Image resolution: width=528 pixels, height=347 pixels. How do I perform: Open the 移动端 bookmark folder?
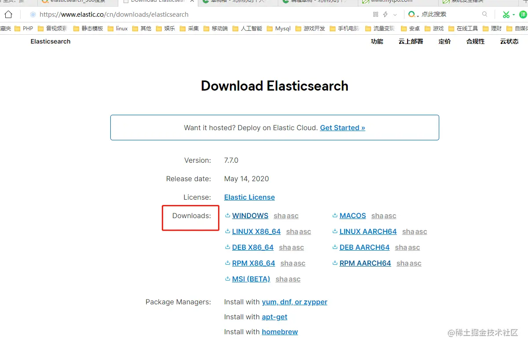point(215,29)
